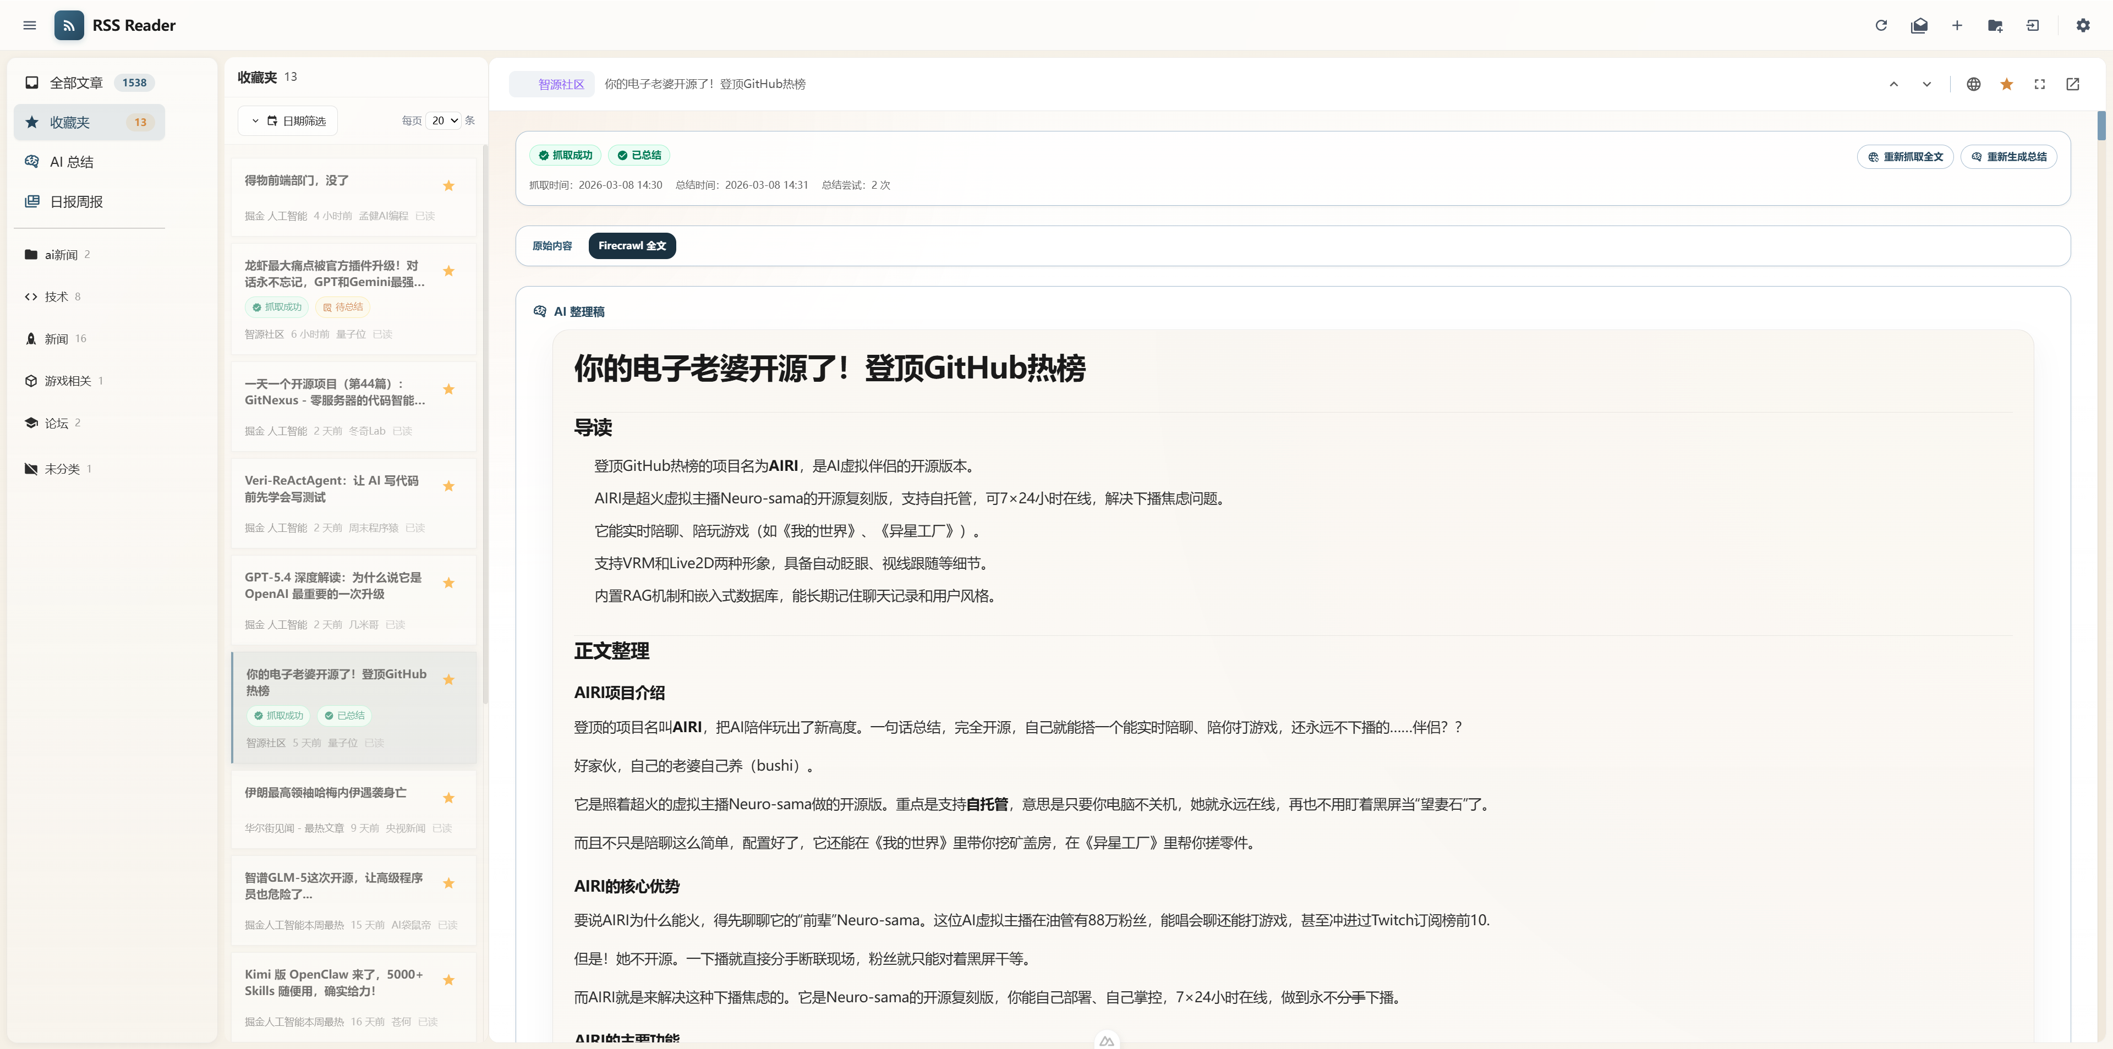Click the 抓取成功 status badge in article
Screen dimensions: 2113x1049
coord(565,155)
